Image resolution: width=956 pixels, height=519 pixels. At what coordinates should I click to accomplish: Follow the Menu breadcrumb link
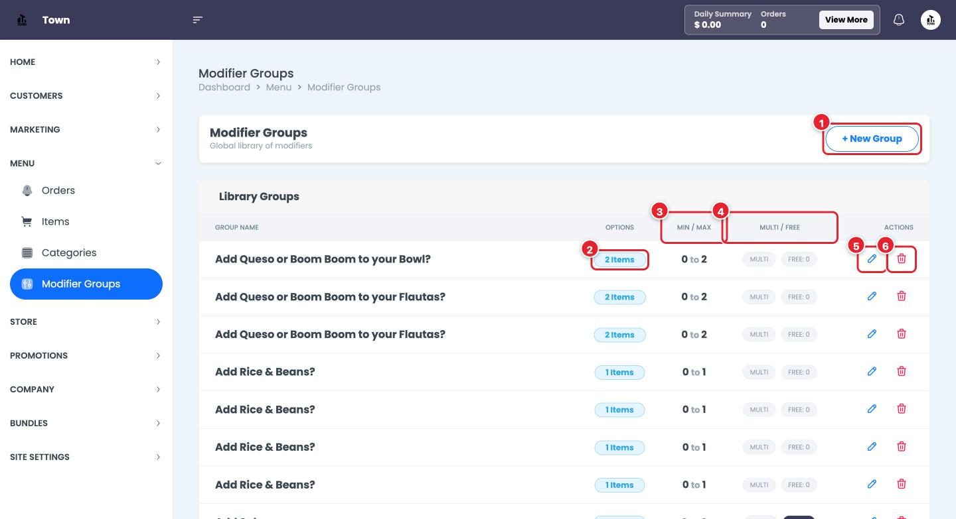coord(279,87)
